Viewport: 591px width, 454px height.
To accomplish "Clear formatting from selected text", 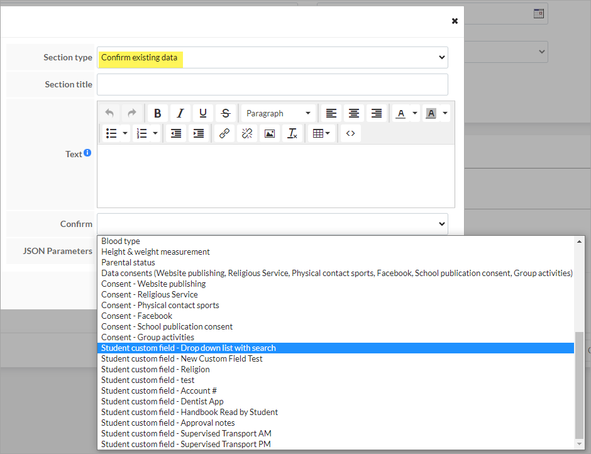I will pyautogui.click(x=292, y=133).
